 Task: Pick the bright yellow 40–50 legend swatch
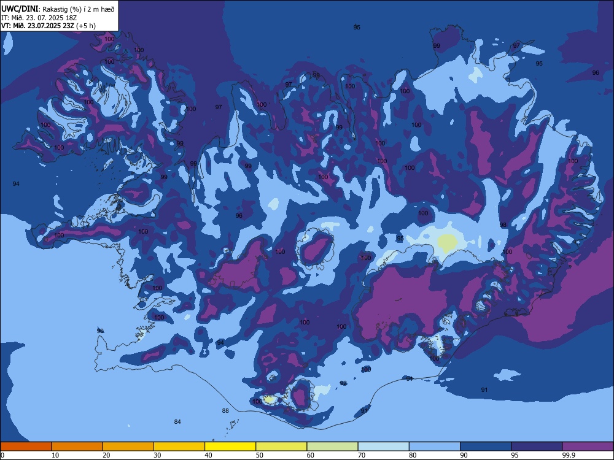(x=230, y=447)
